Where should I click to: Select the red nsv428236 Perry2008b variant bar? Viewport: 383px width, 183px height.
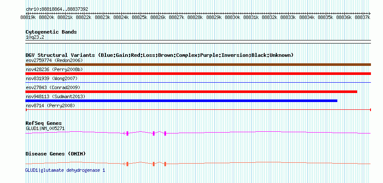(198, 74)
